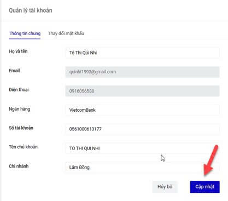Click the Điện thoại label
Screen dimensions: 228x201
click(x=19, y=90)
